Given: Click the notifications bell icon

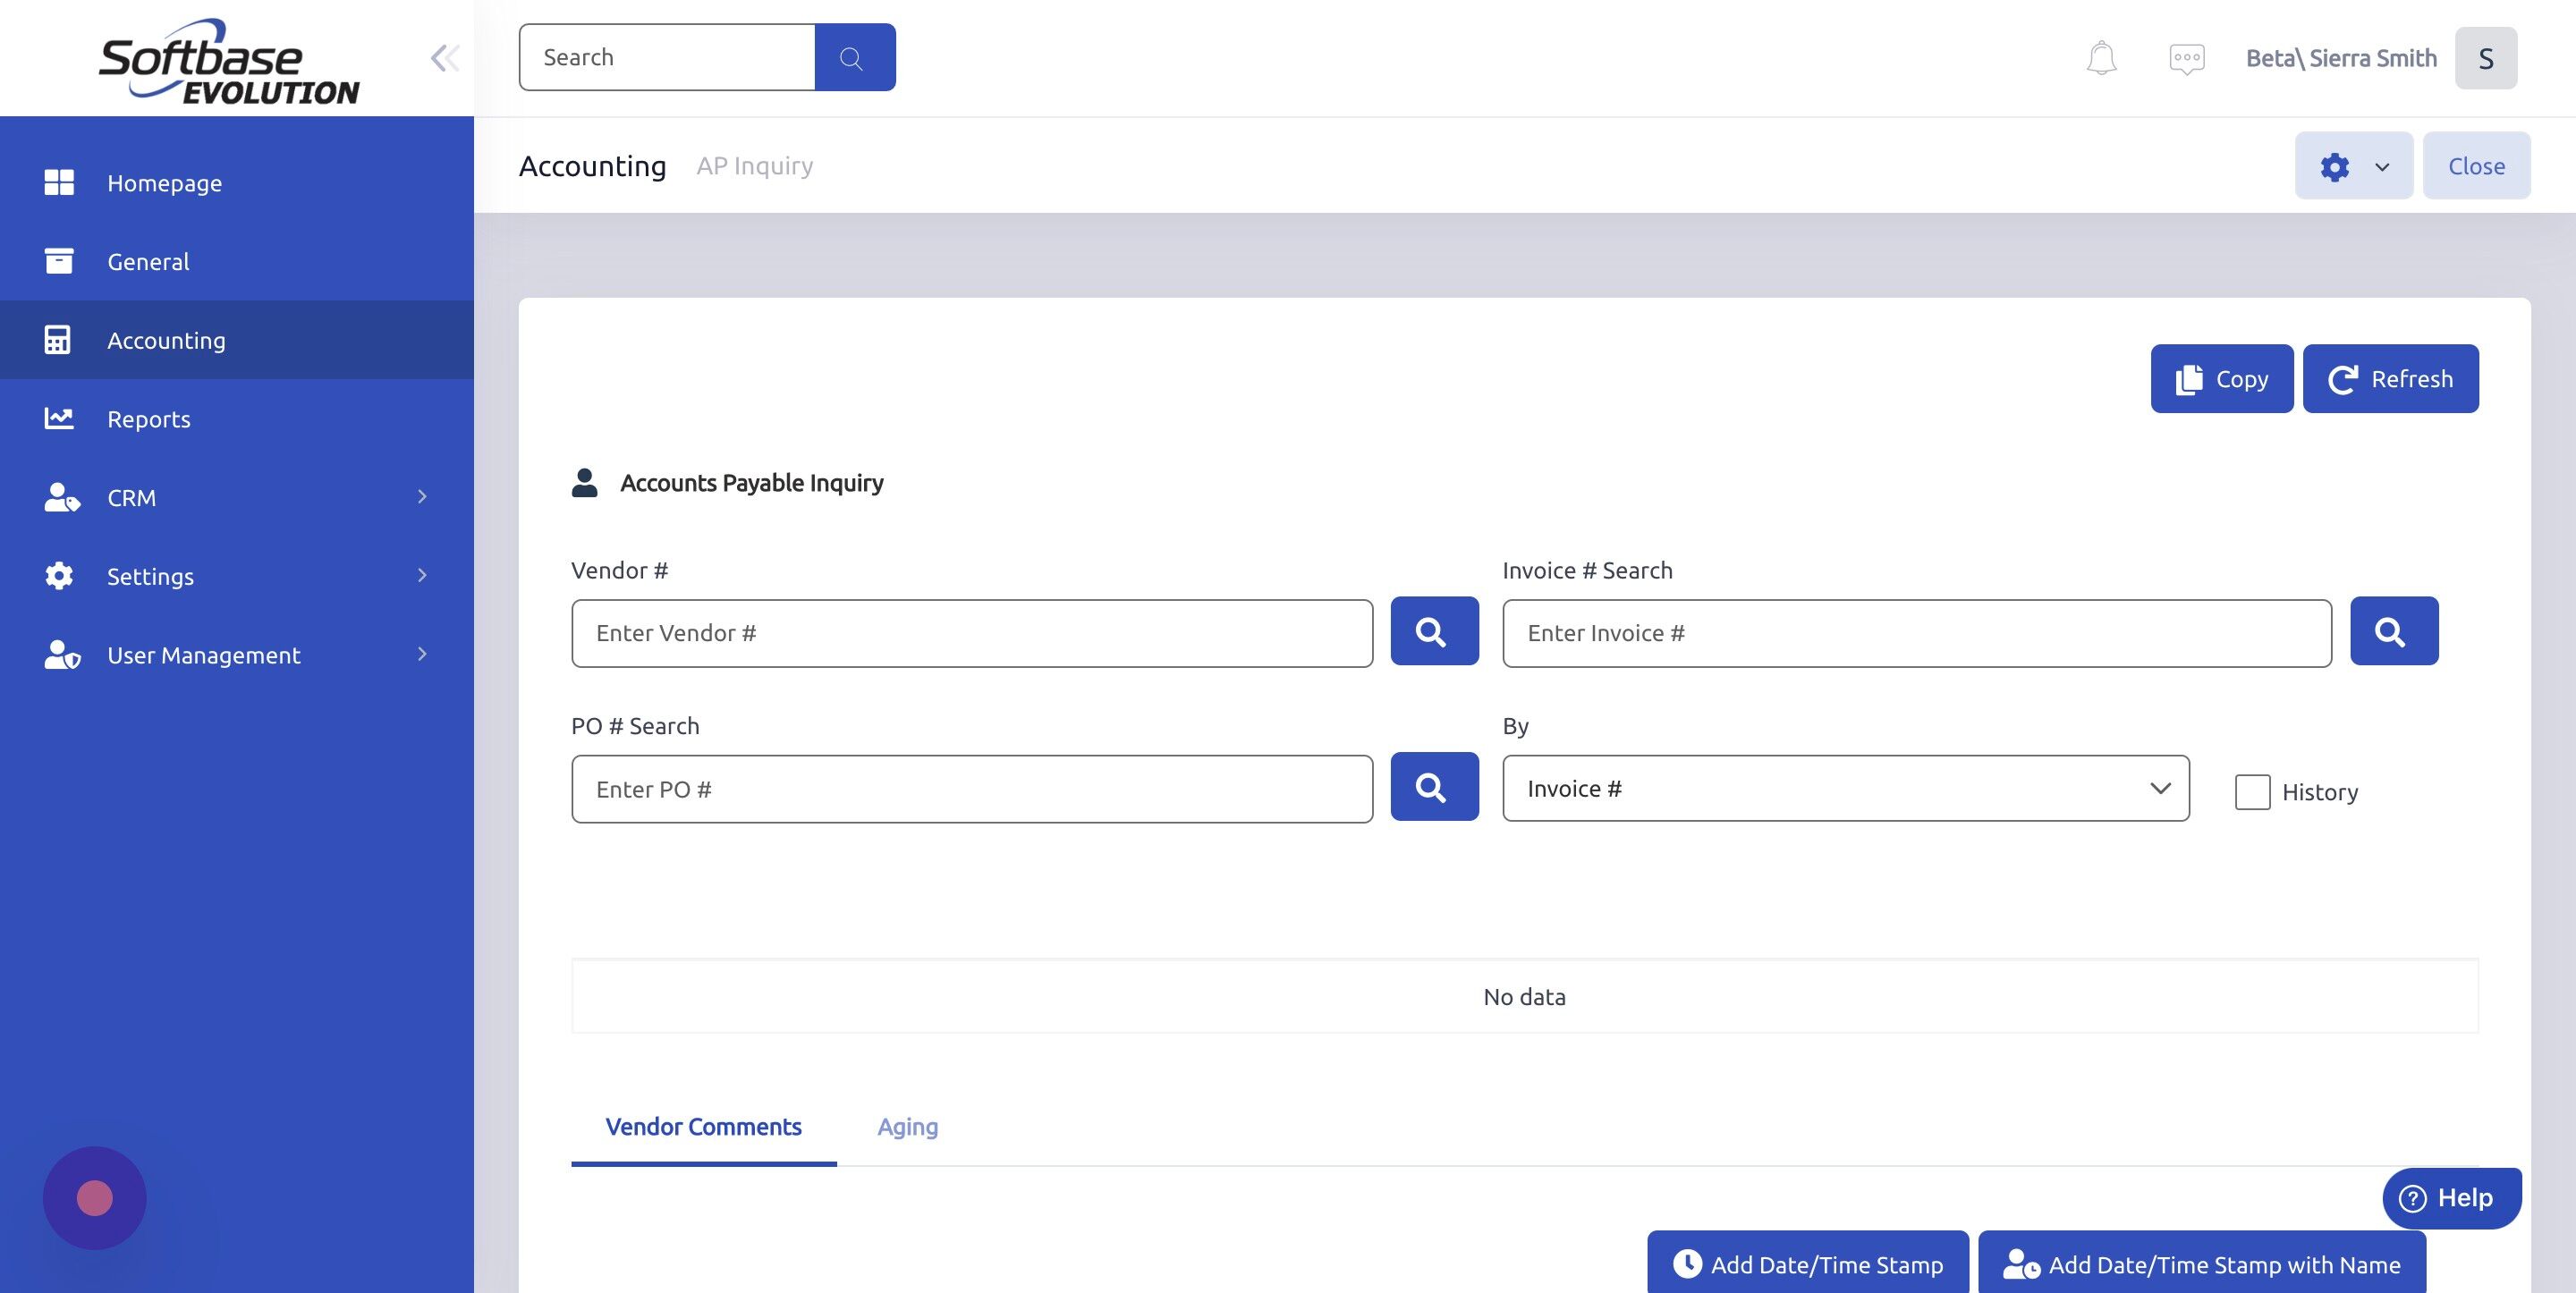Looking at the screenshot, I should point(2100,57).
